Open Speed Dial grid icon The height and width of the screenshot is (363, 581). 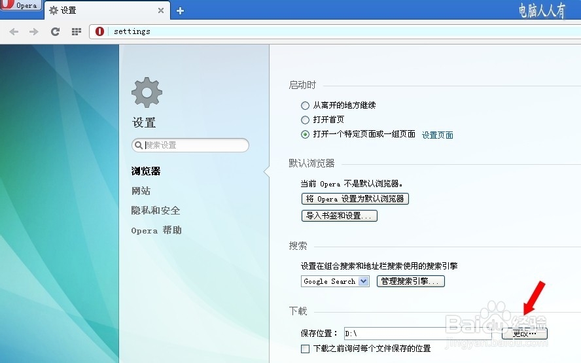coord(77,32)
